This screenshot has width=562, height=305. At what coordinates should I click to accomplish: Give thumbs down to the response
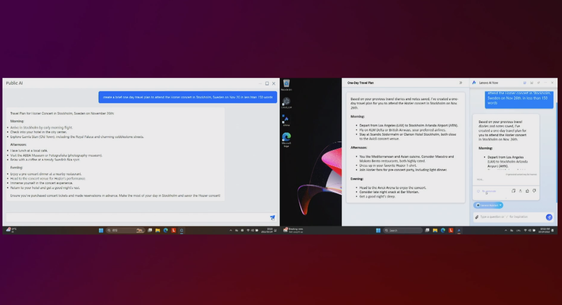click(534, 191)
